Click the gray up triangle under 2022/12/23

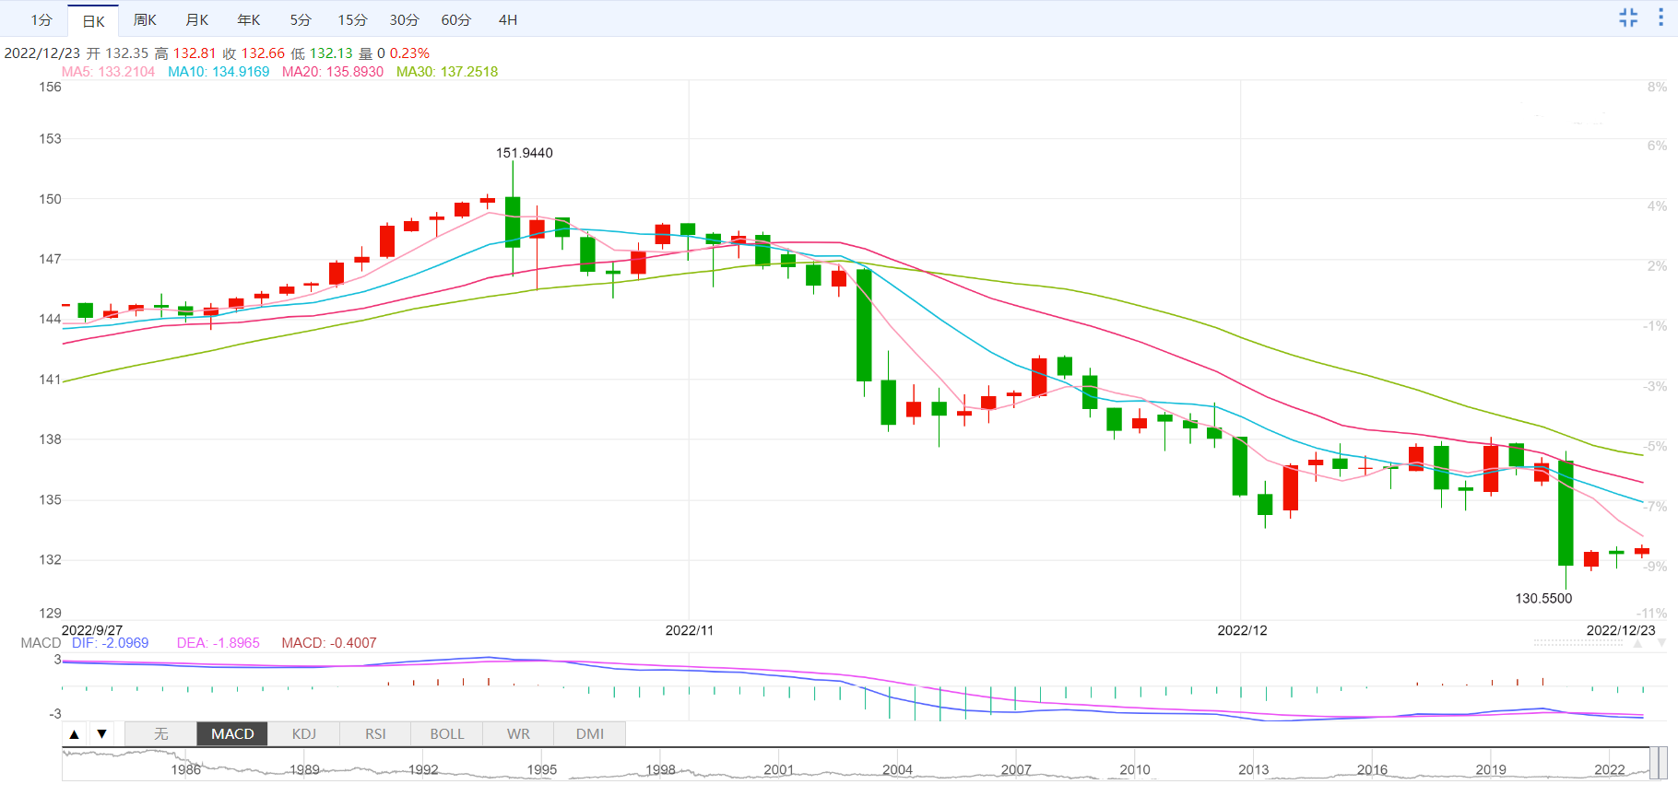pos(1637,644)
